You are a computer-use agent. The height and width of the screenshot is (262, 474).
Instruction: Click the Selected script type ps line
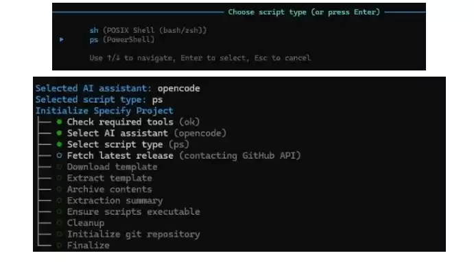[99, 99]
